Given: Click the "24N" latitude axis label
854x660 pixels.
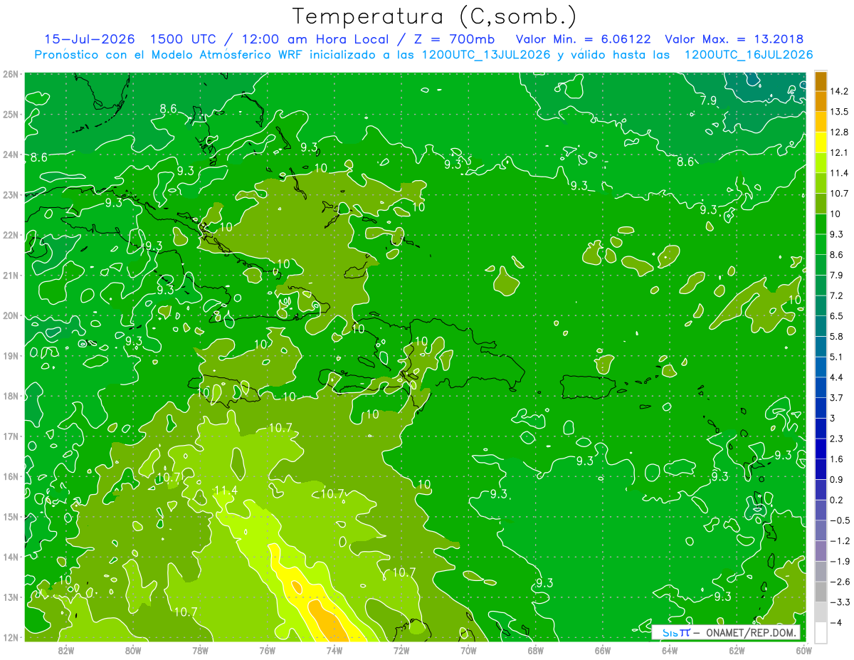Looking at the screenshot, I should click(x=11, y=154).
